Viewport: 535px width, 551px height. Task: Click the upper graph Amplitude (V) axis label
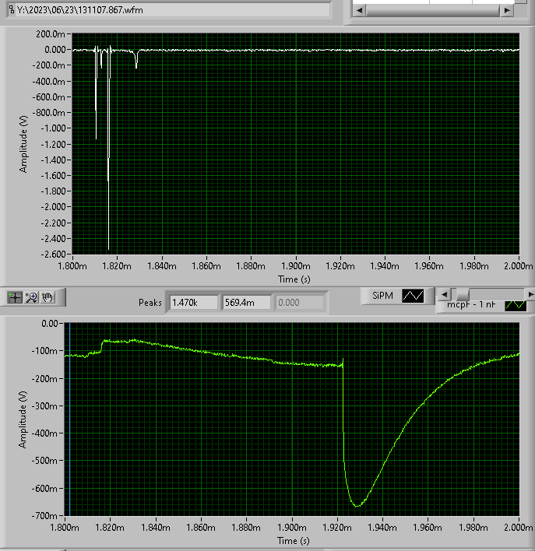(23, 144)
